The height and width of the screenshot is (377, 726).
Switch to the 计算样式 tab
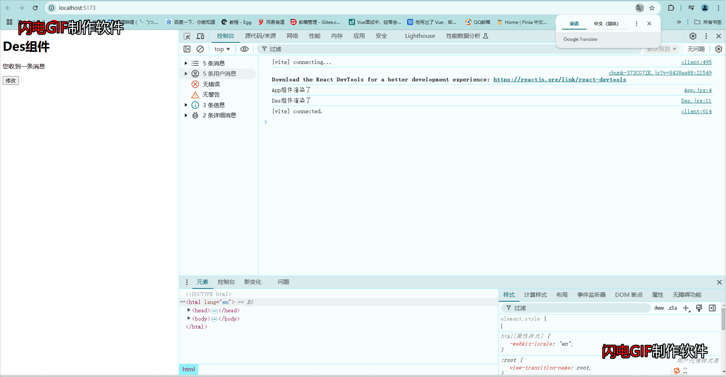535,295
